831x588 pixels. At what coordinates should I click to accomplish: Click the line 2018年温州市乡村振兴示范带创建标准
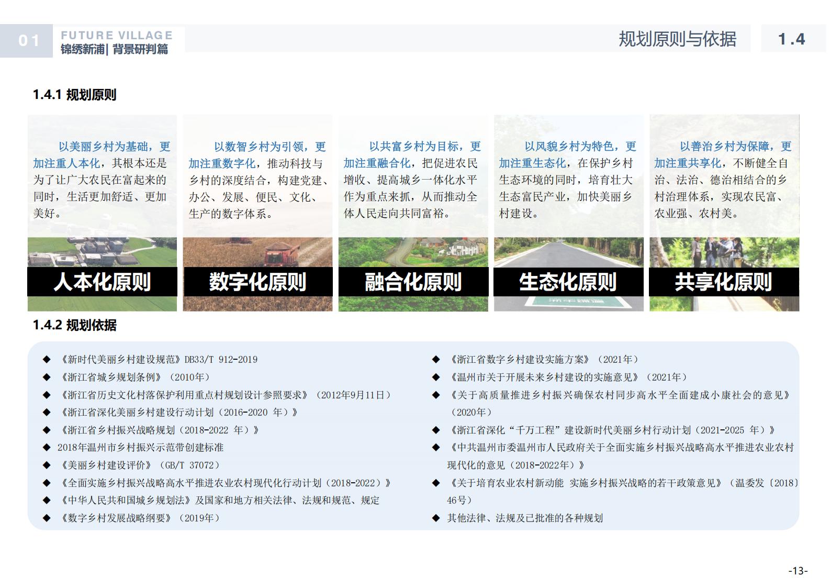coord(140,447)
